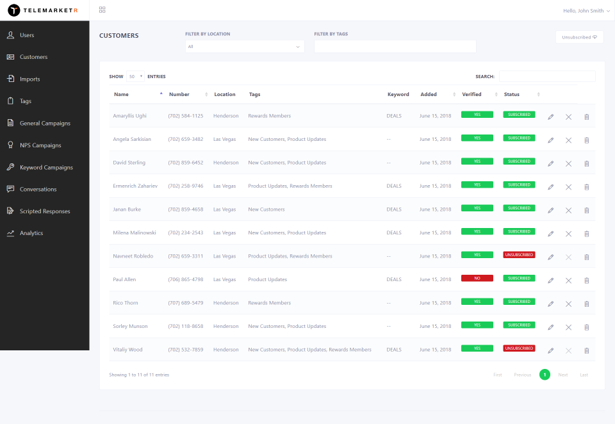The height and width of the screenshot is (424, 615).
Task: Go to Scripted Responses menu item
Action: click(x=45, y=211)
